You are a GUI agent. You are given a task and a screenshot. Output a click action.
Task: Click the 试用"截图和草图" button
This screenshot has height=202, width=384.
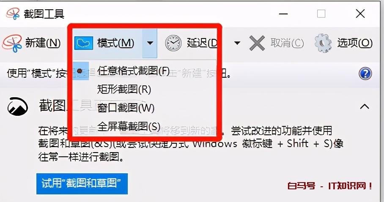(82, 184)
